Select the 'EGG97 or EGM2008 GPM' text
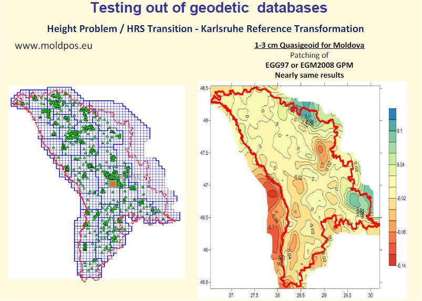 tap(309, 65)
